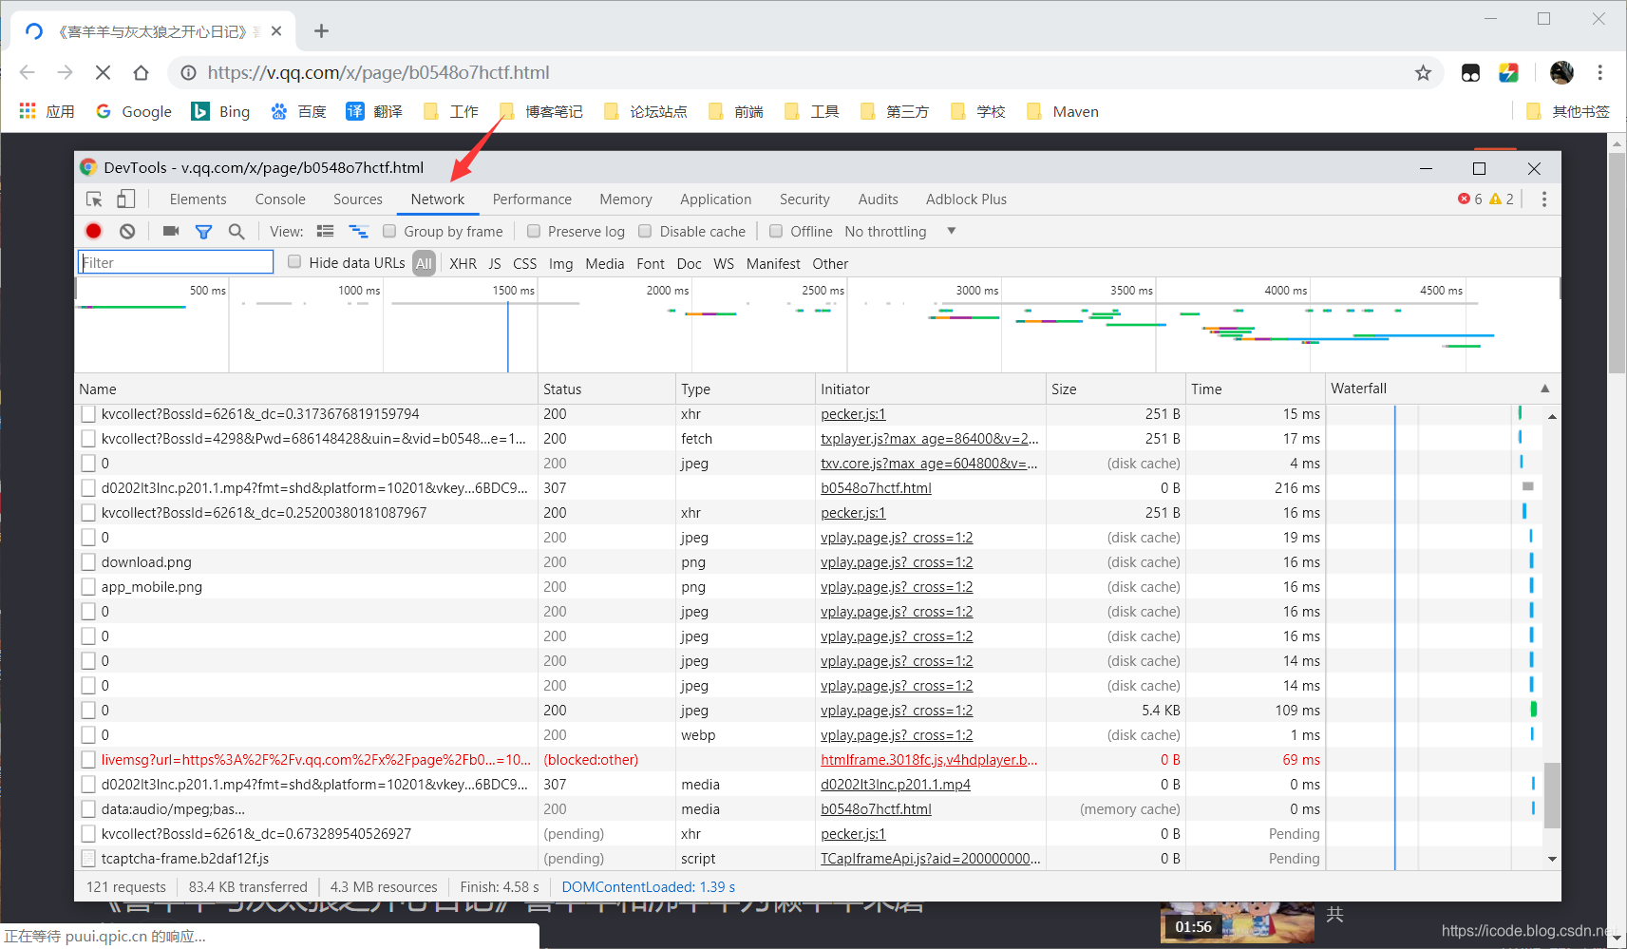
Task: Click the capture screenshots camera icon
Action: [171, 231]
